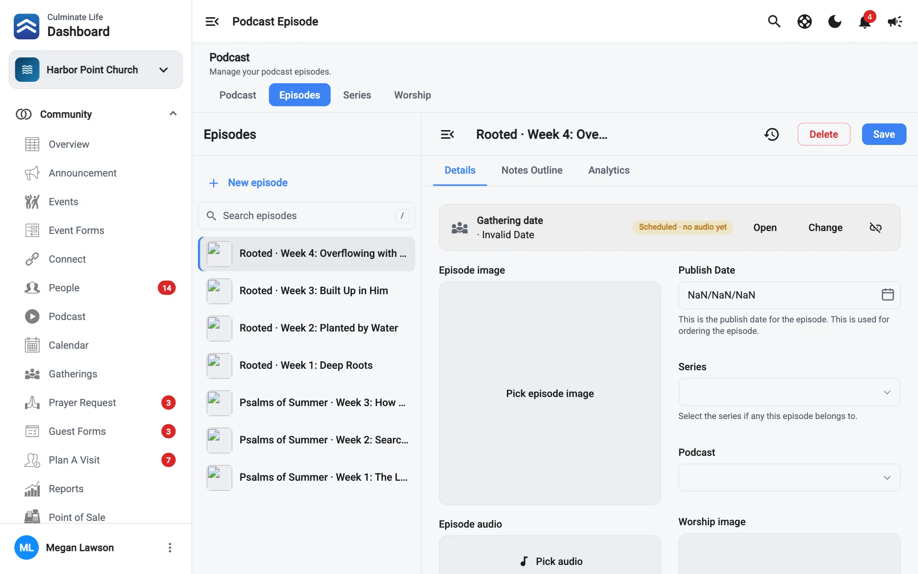Open the Notes Outline tab
The height and width of the screenshot is (574, 918).
tap(532, 170)
